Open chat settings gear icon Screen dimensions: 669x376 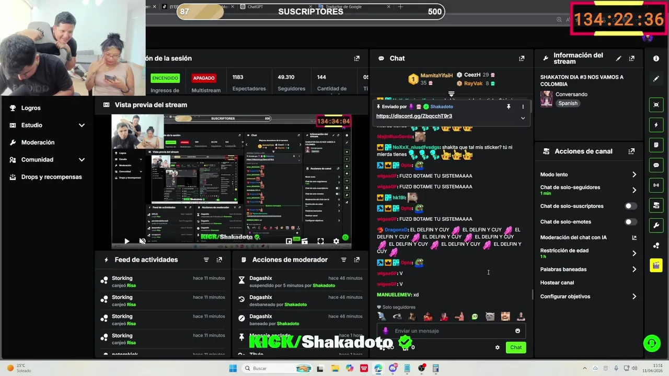497,347
